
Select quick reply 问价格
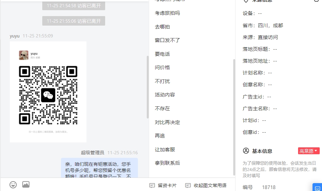click(x=162, y=67)
